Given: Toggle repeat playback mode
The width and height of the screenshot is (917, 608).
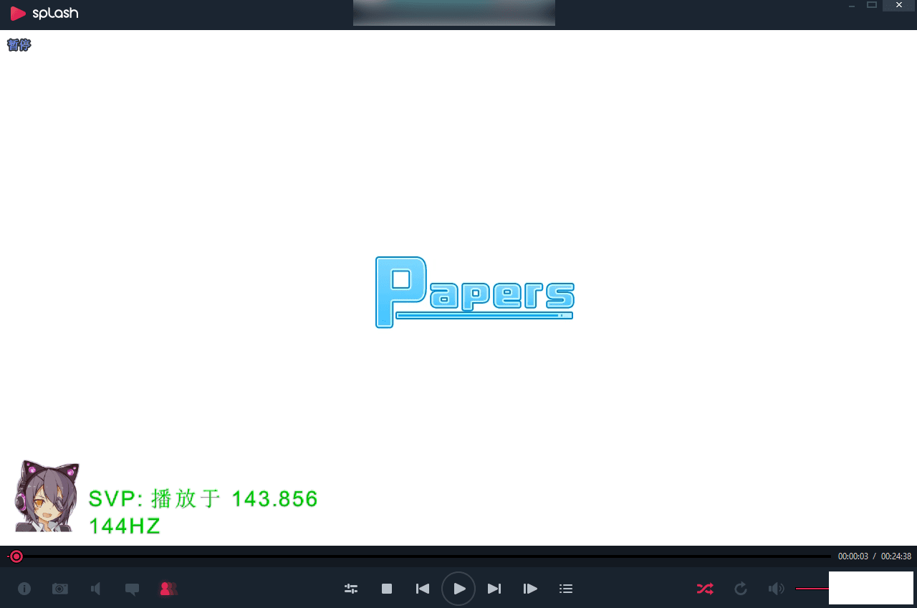Looking at the screenshot, I should tap(741, 589).
